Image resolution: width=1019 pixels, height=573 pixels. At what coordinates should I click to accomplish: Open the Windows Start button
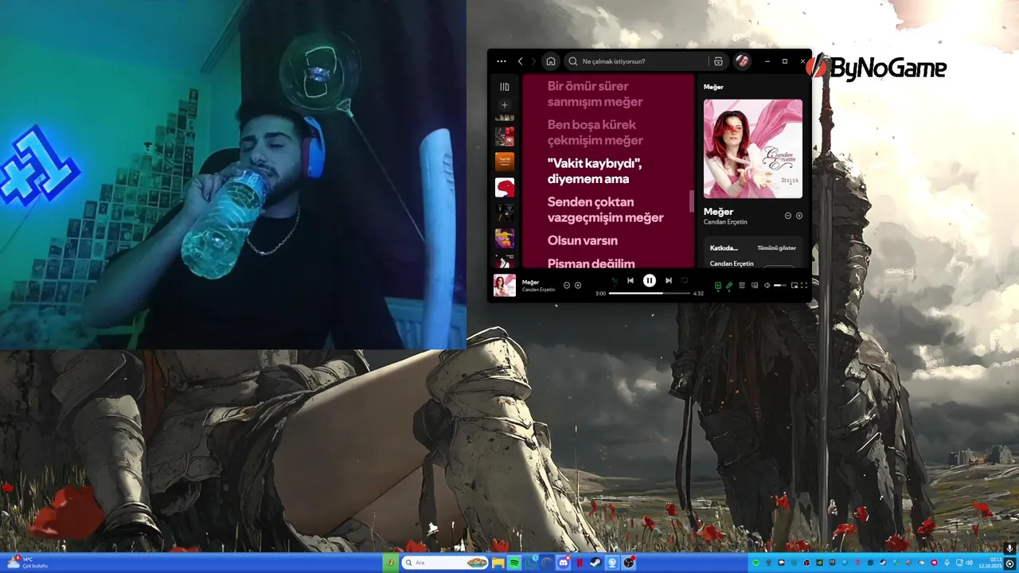(390, 563)
